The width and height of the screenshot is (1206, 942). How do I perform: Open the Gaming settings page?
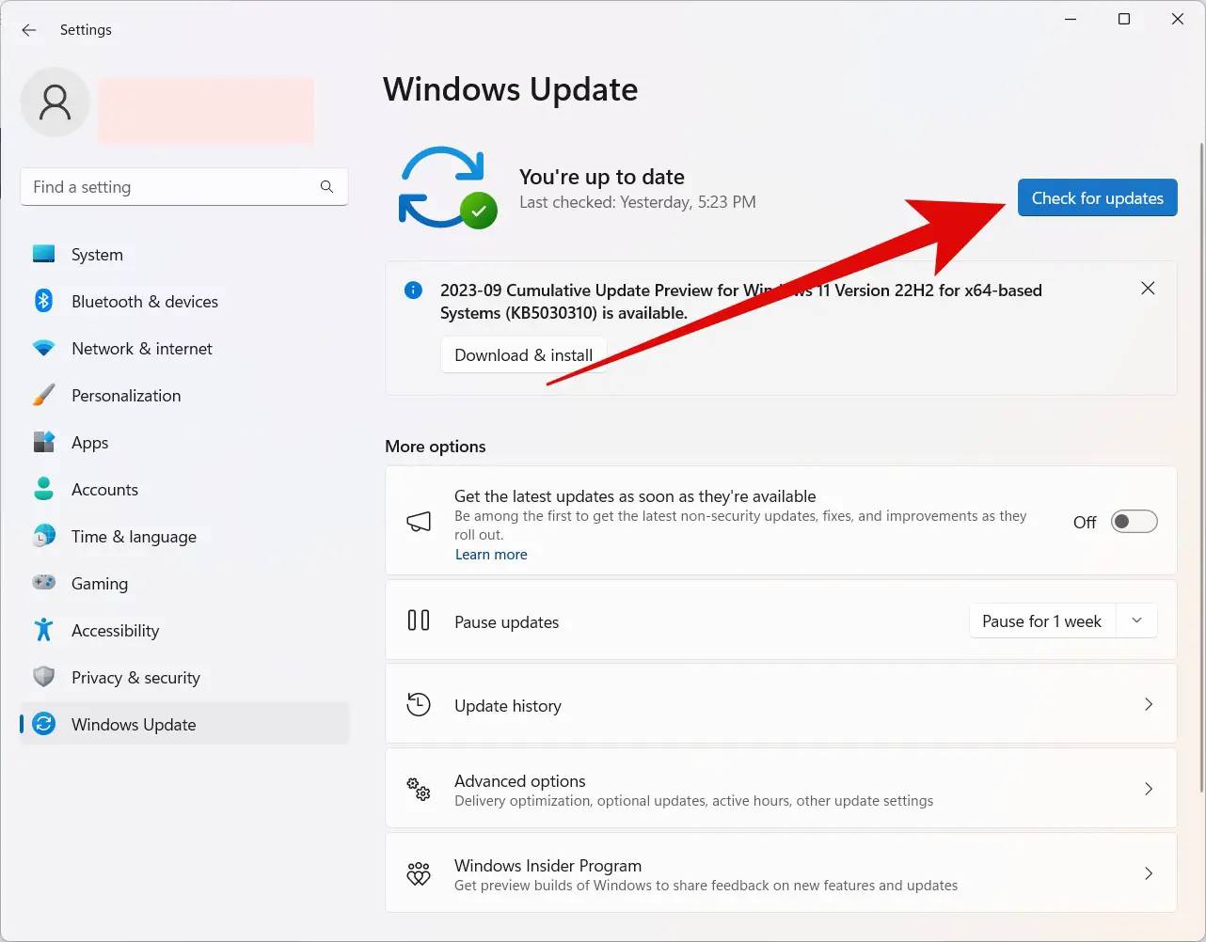click(x=99, y=584)
